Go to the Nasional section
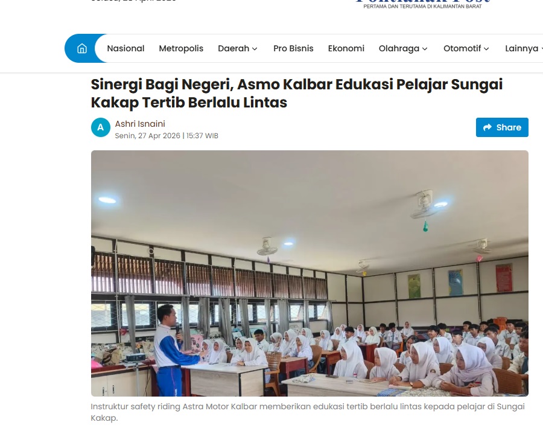Image resolution: width=543 pixels, height=434 pixels. (x=125, y=48)
